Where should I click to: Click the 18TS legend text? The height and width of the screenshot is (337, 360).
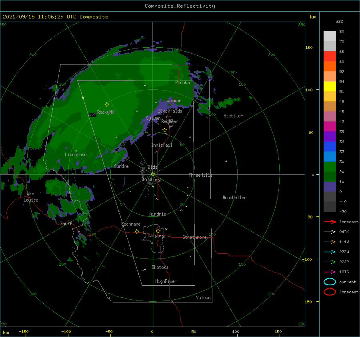click(344, 272)
